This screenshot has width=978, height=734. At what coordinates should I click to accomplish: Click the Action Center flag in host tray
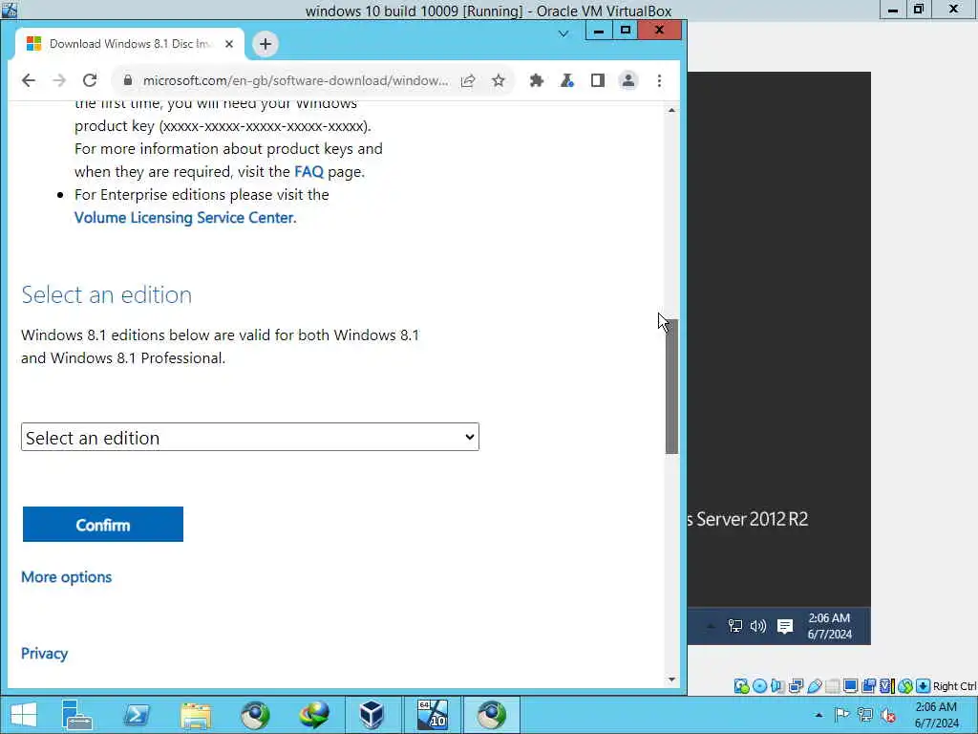pos(841,715)
